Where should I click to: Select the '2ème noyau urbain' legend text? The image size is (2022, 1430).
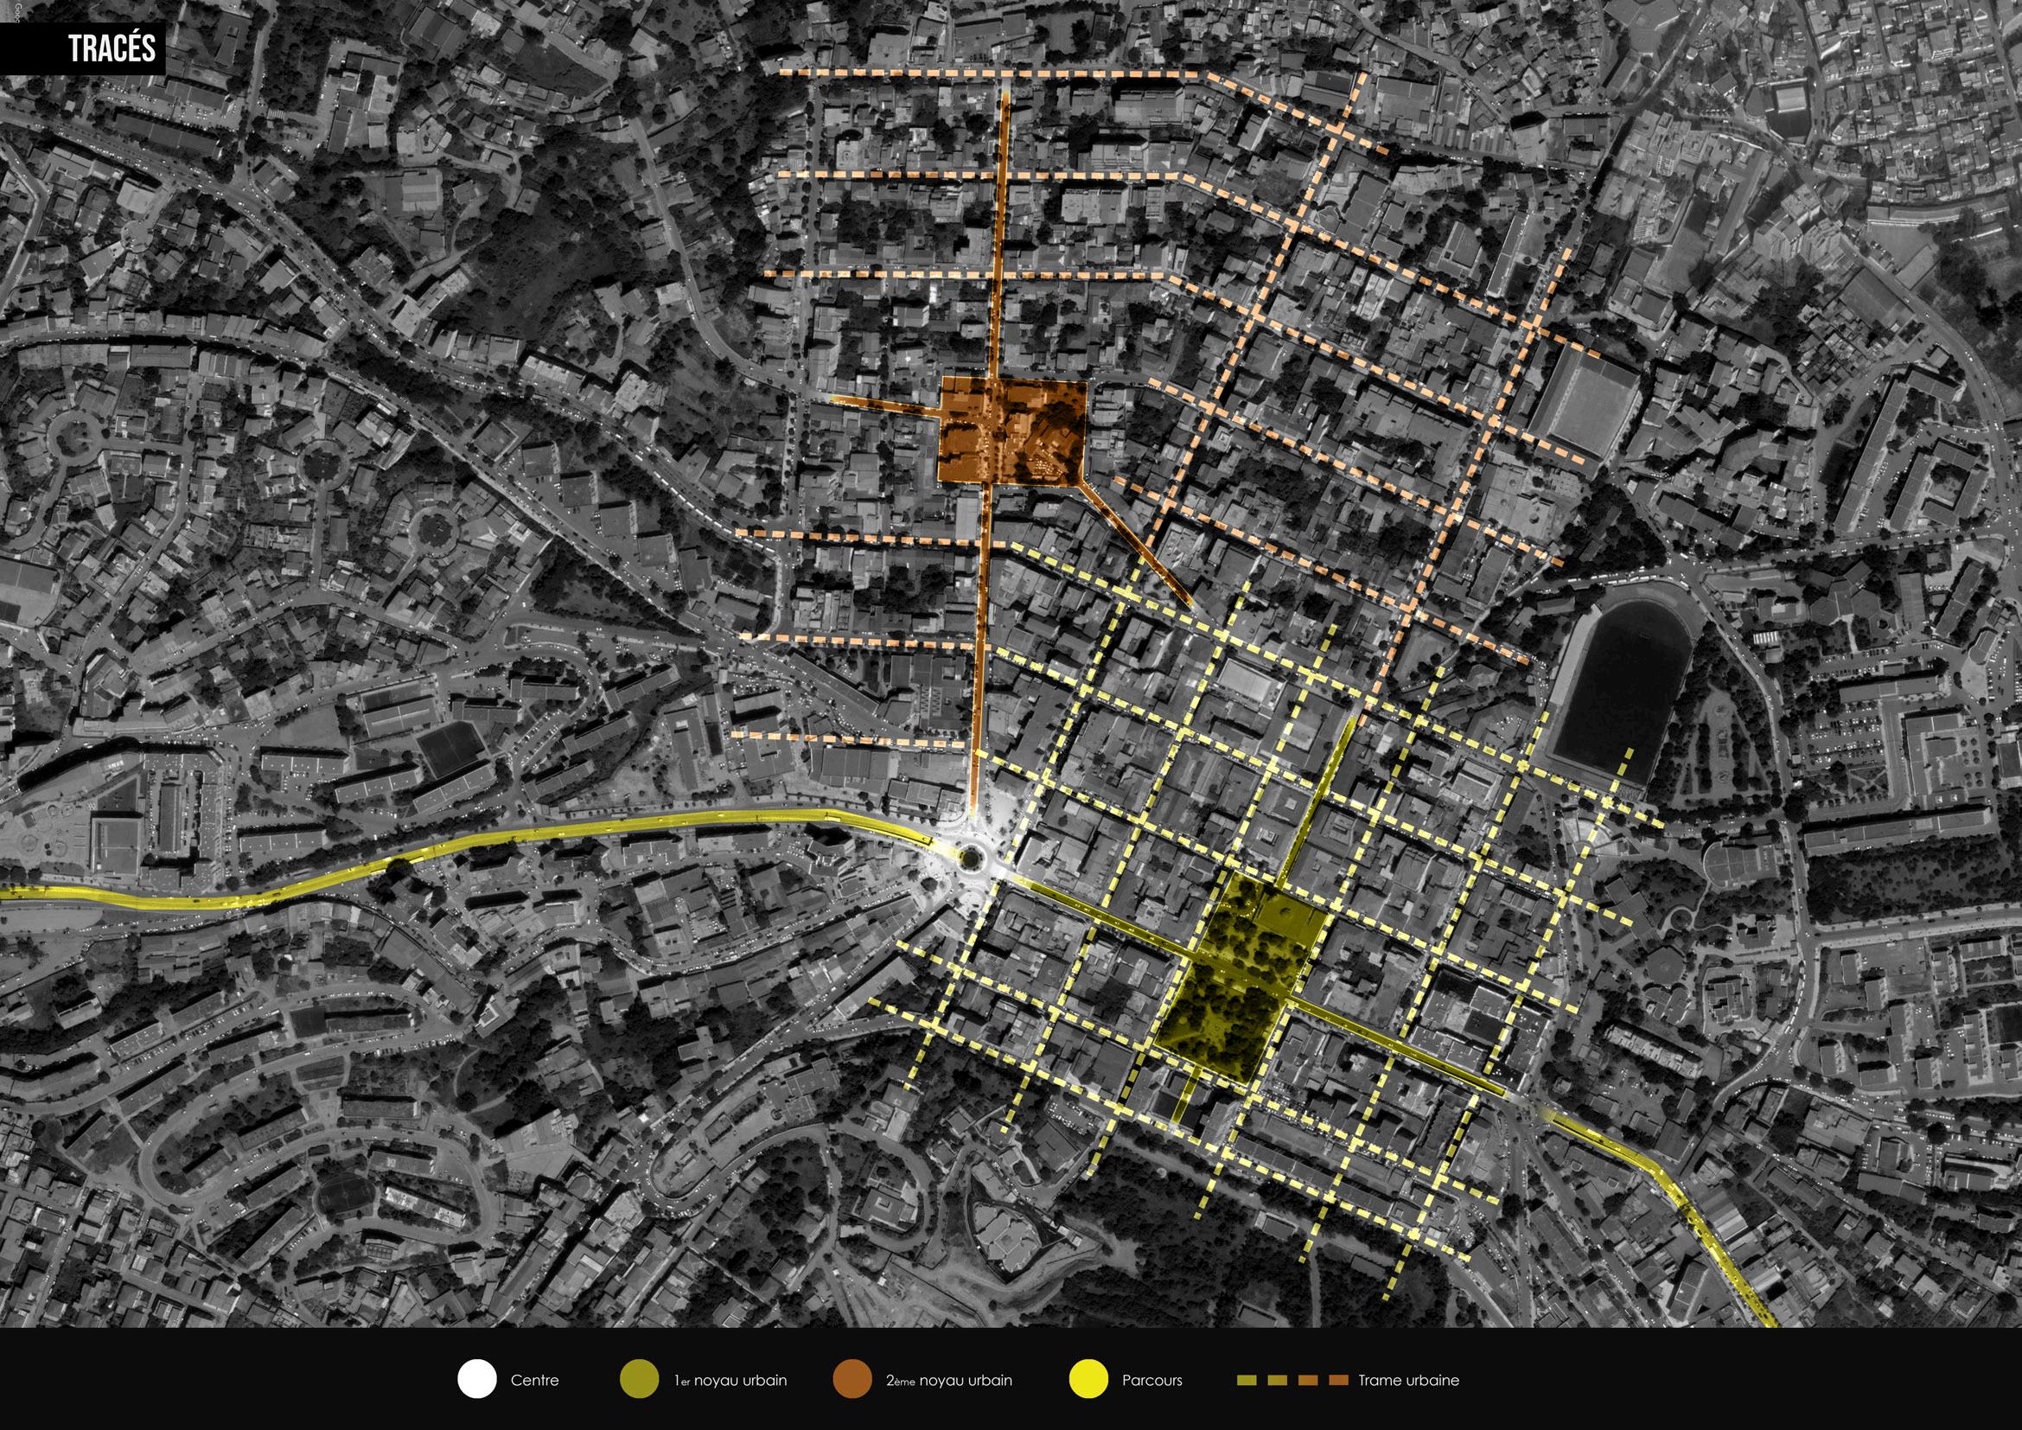coord(949,1380)
